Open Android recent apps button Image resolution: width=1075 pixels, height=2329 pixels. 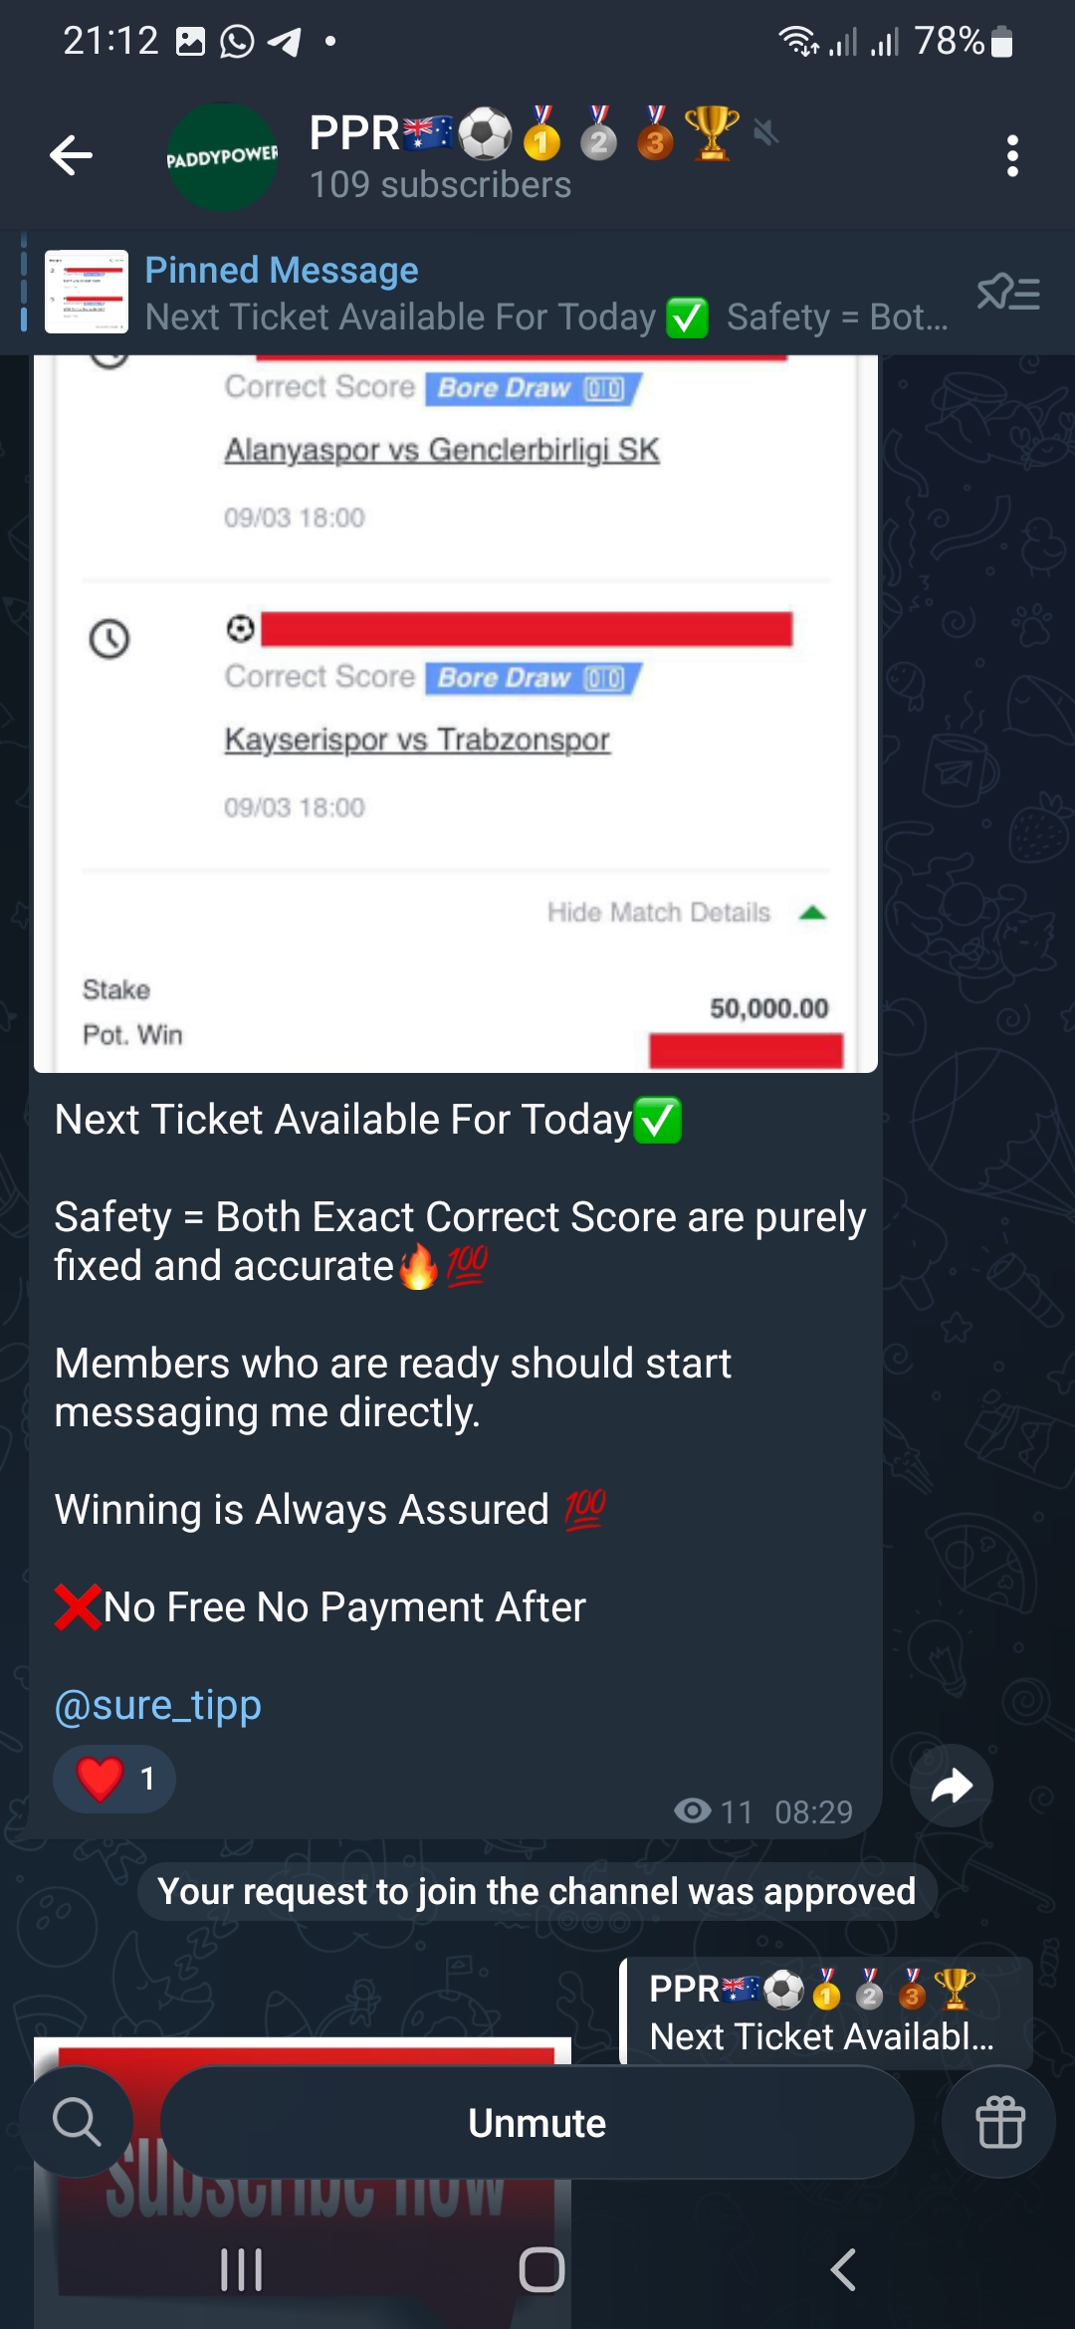(x=241, y=2270)
